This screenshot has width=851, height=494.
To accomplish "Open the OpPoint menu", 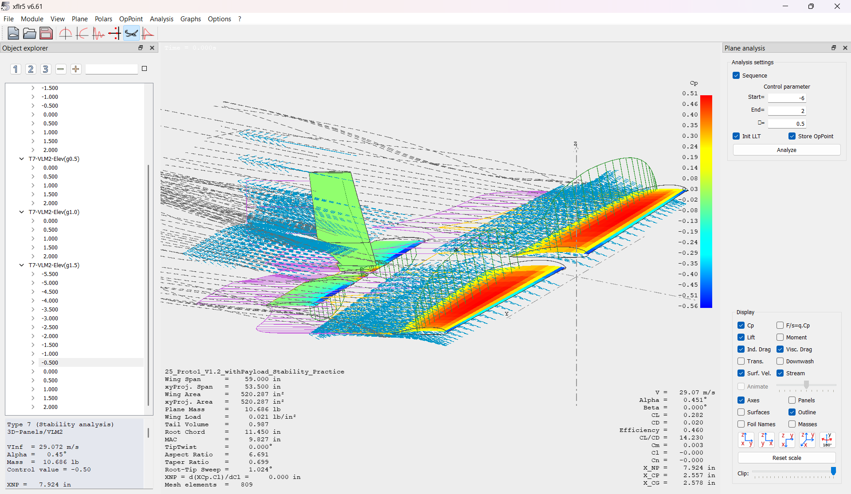I will pyautogui.click(x=131, y=19).
